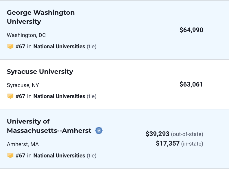Click the Syracuse, NY location text
The height and width of the screenshot is (169, 229).
point(23,85)
